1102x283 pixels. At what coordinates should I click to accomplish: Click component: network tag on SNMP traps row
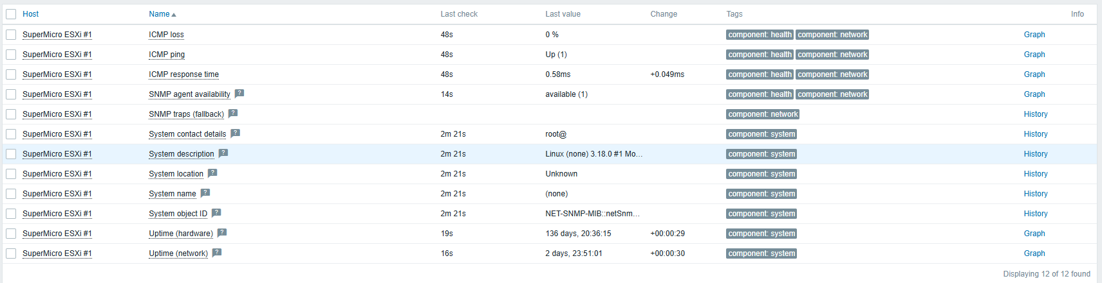(x=763, y=114)
